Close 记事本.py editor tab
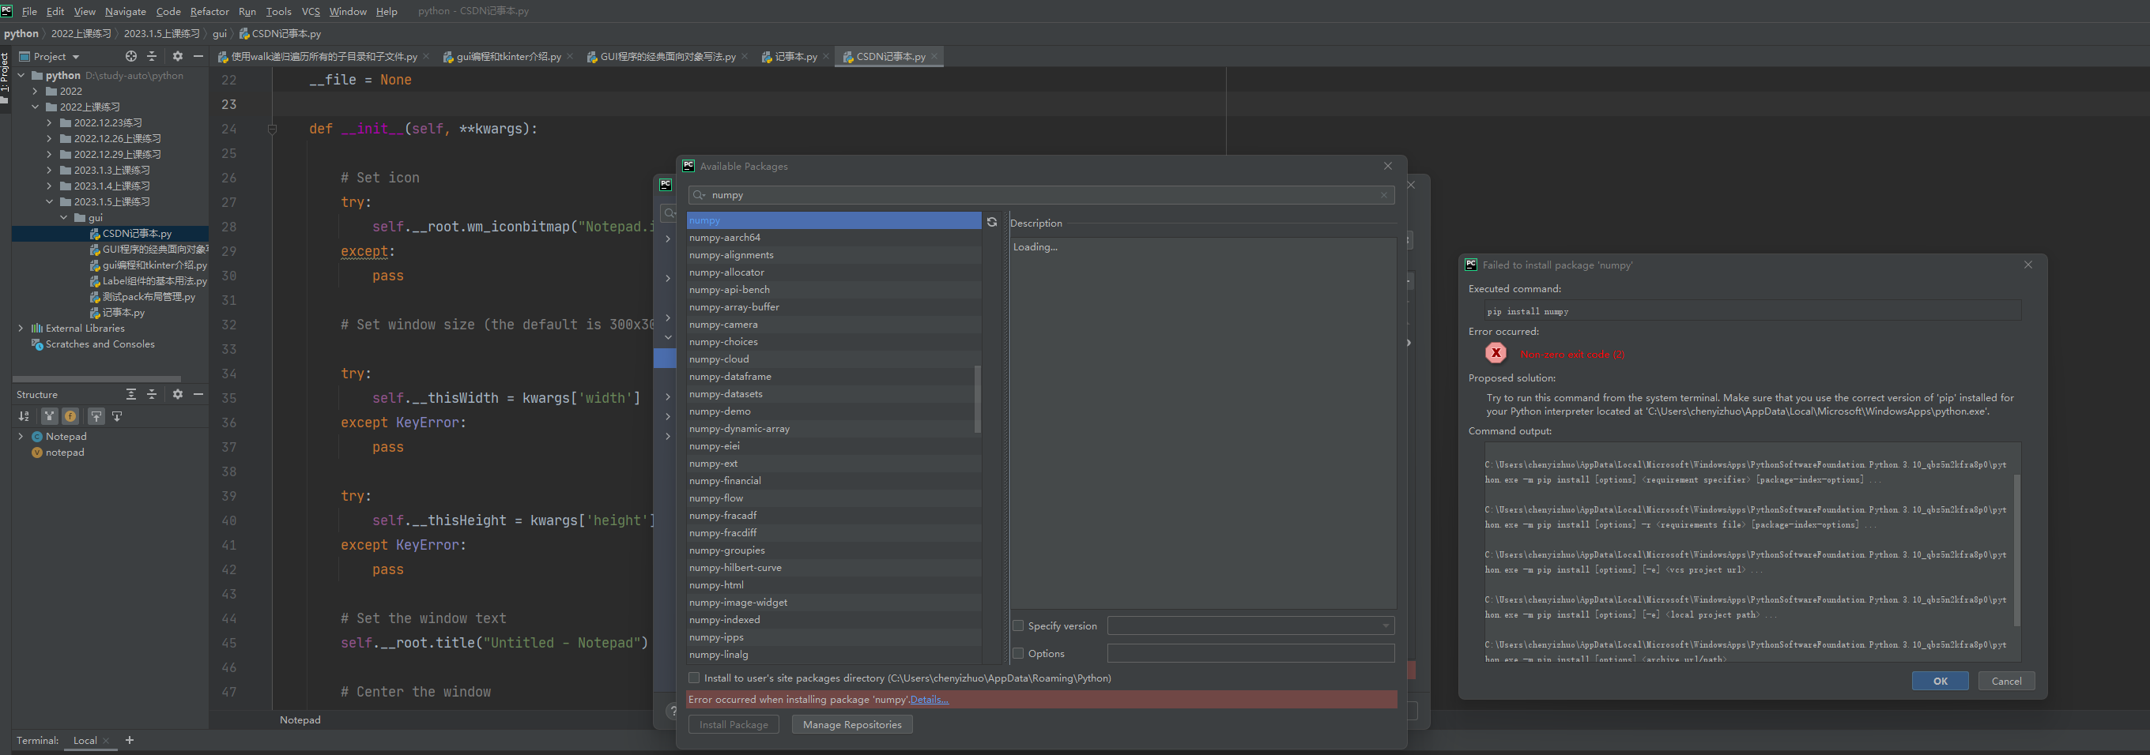Image resolution: width=2150 pixels, height=755 pixels. [x=825, y=57]
